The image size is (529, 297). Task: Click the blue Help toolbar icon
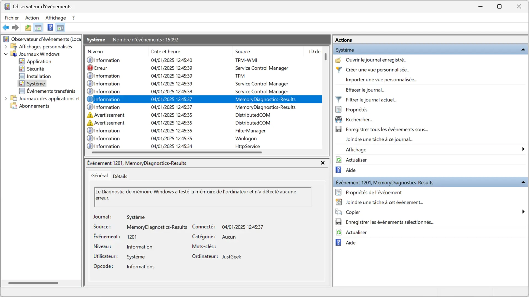tap(50, 28)
